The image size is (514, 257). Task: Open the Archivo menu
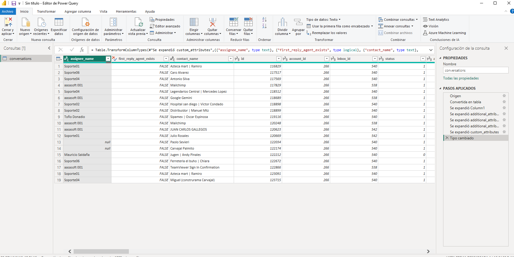pyautogui.click(x=8, y=11)
